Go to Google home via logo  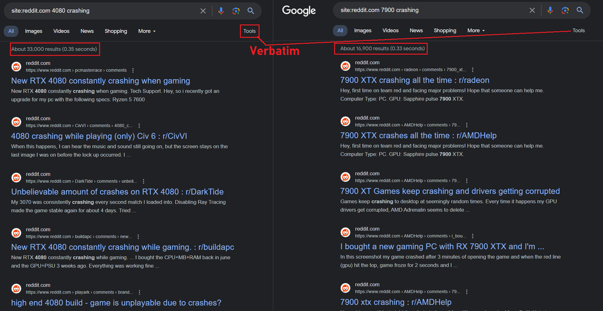[299, 11]
